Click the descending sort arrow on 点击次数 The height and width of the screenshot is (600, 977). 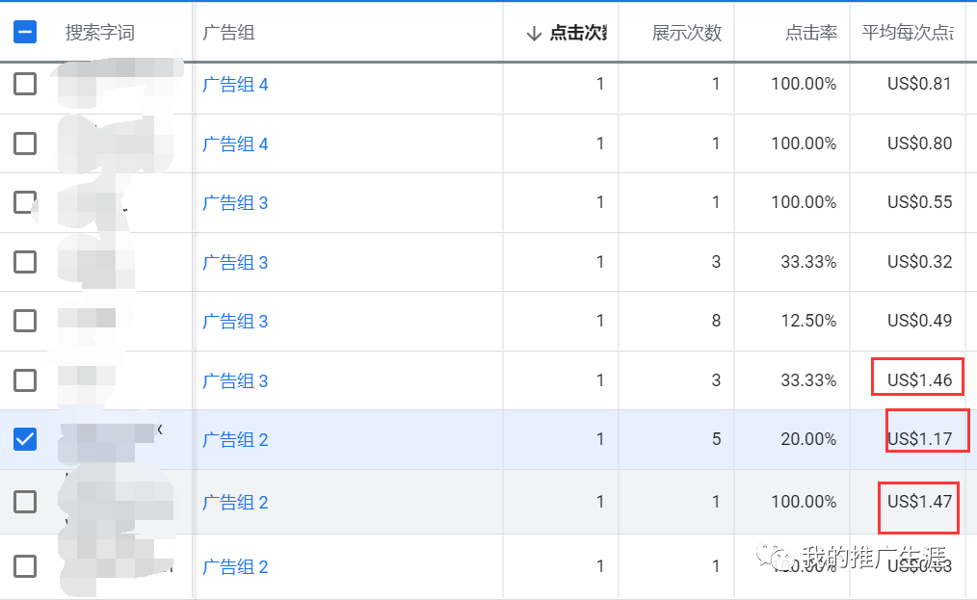534,32
